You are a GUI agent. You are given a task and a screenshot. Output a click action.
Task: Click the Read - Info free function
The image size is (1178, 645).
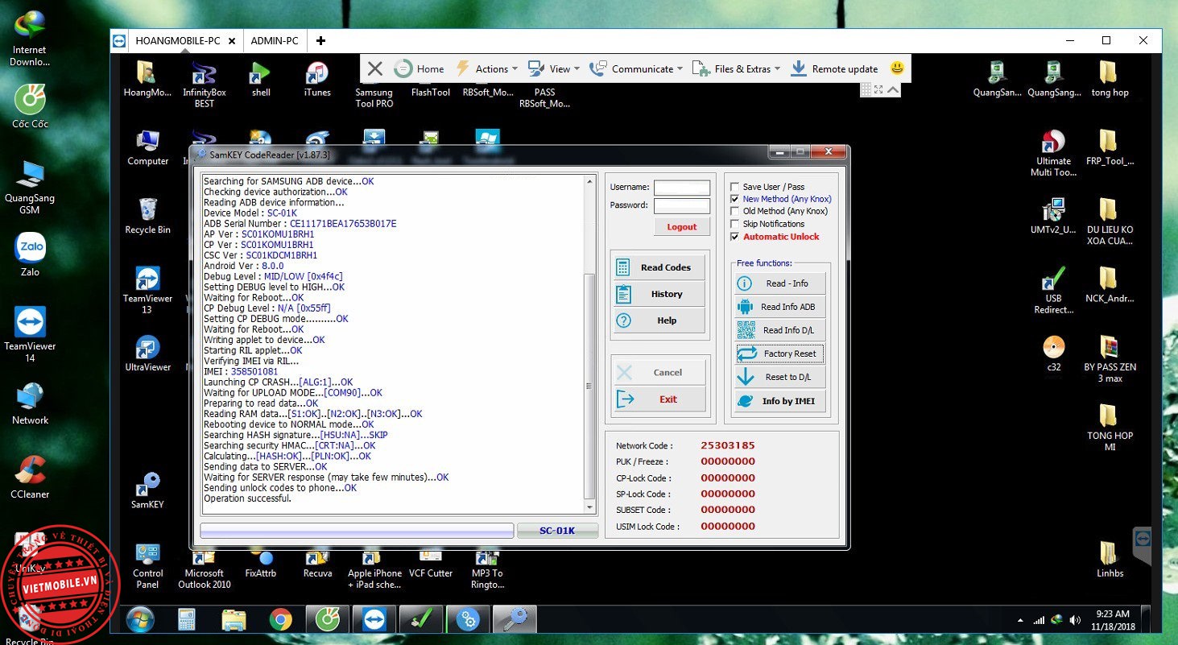779,283
